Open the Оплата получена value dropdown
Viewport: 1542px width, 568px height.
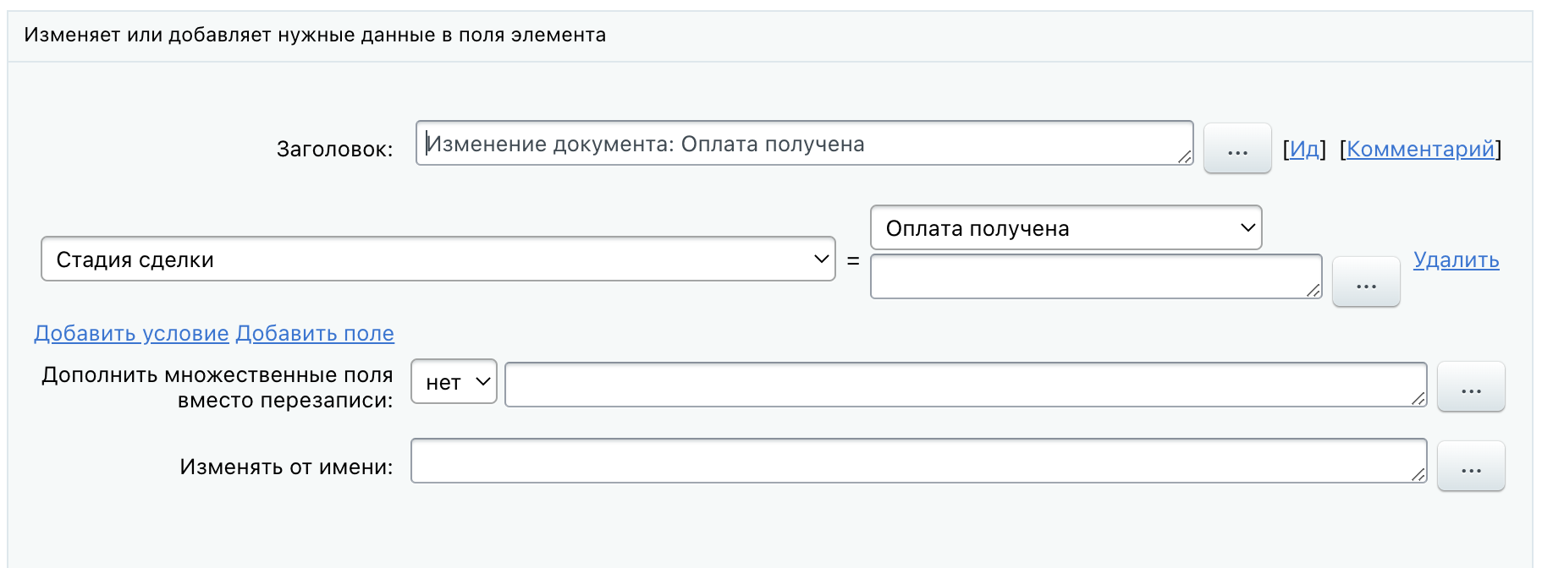(x=1066, y=228)
